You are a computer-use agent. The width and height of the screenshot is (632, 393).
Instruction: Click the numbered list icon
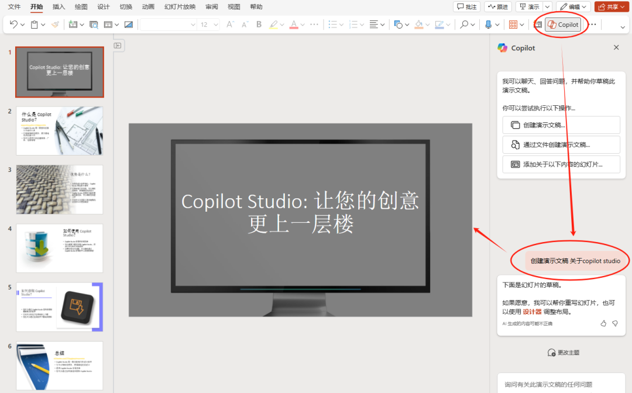tap(353, 25)
